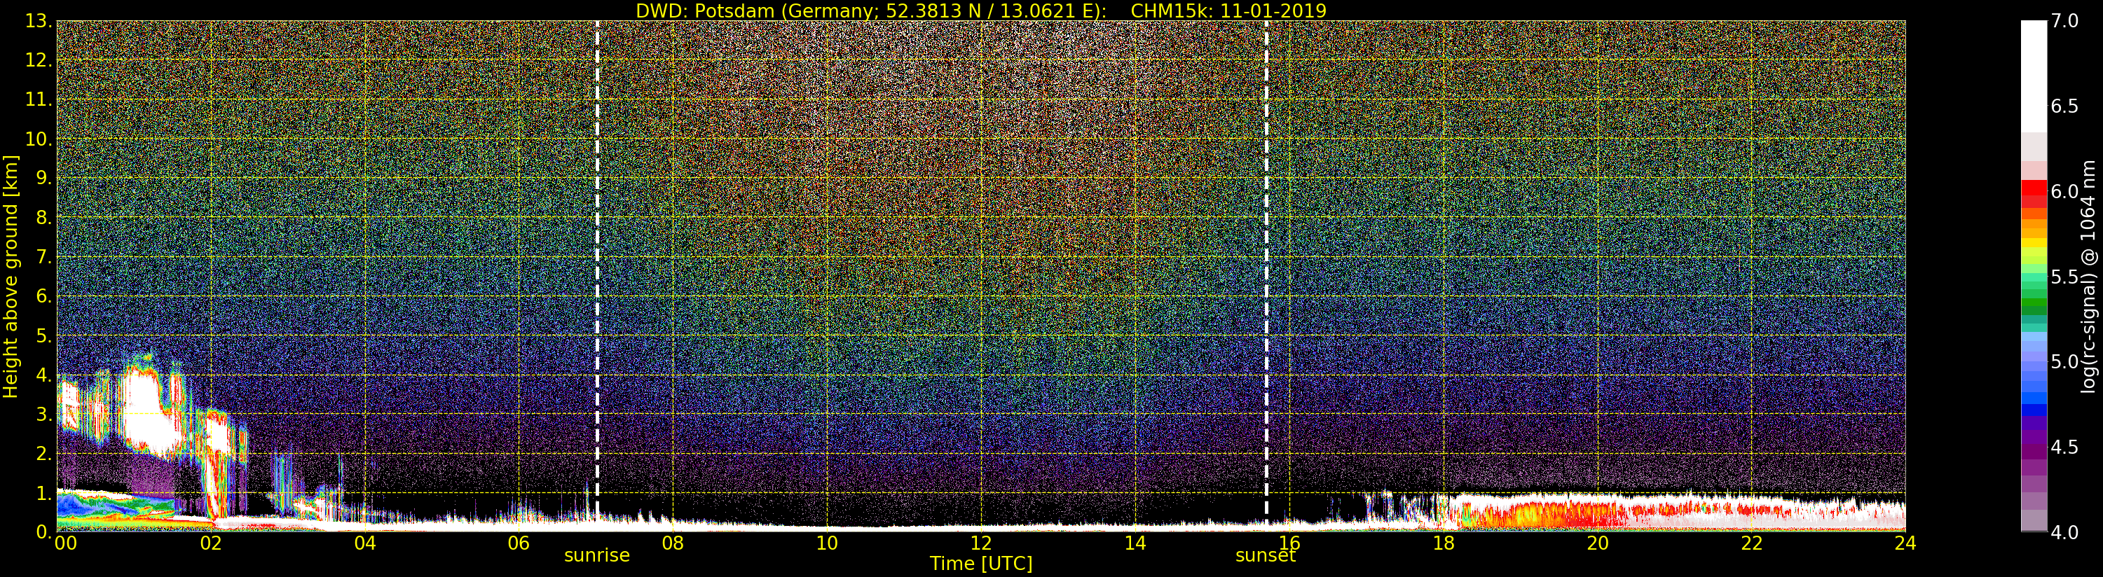Click time axis tick '22'

pyautogui.click(x=1751, y=543)
